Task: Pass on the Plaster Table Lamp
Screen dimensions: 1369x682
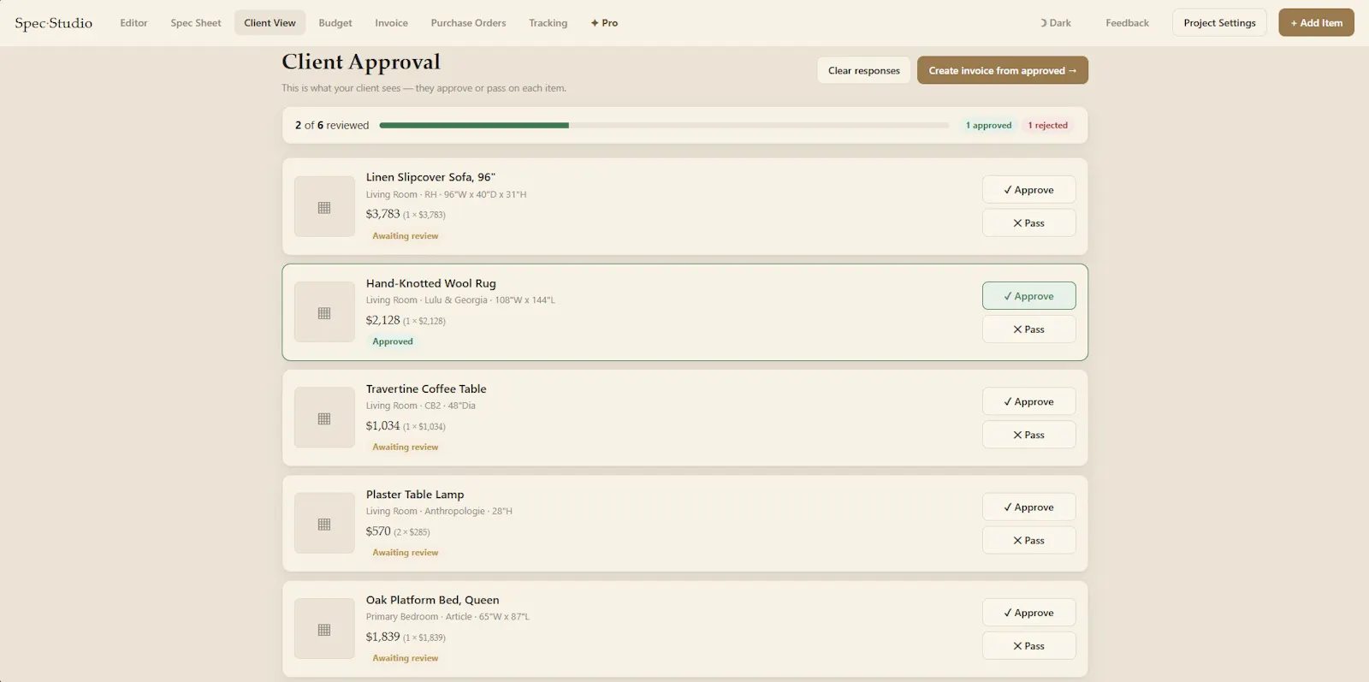Action: click(1028, 540)
